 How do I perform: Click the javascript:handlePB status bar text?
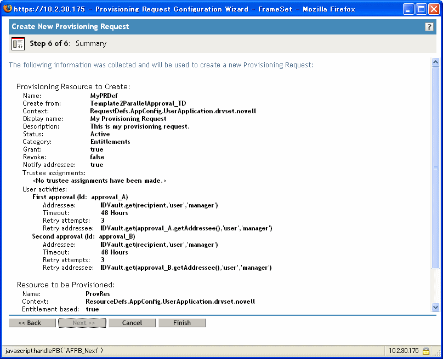54,351
